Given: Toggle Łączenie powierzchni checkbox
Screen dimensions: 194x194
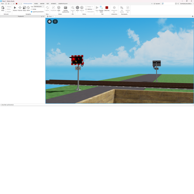Looking at the screenshot, I should point(31,12).
